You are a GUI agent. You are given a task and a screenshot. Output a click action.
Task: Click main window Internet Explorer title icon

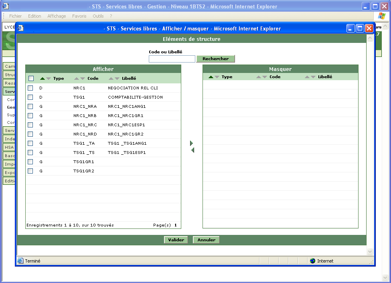(x=5, y=6)
